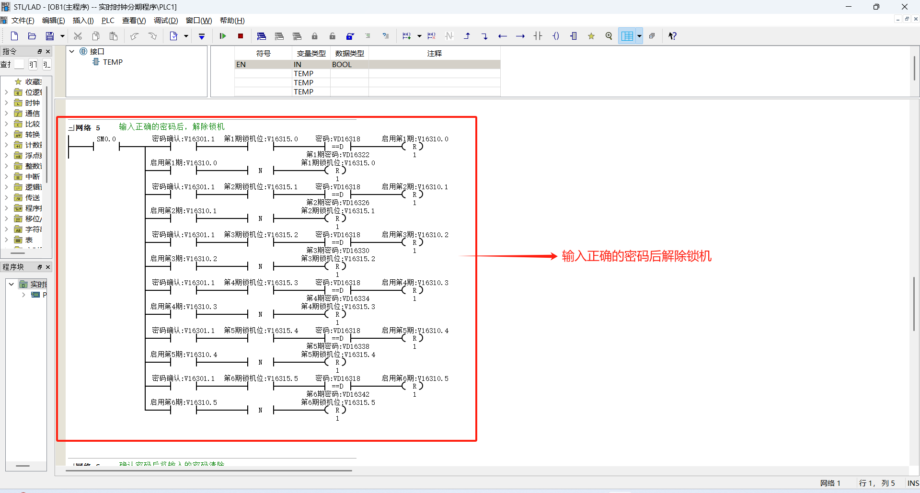Viewport: 920px width, 493px height.
Task: Save the current project
Action: [x=50, y=36]
